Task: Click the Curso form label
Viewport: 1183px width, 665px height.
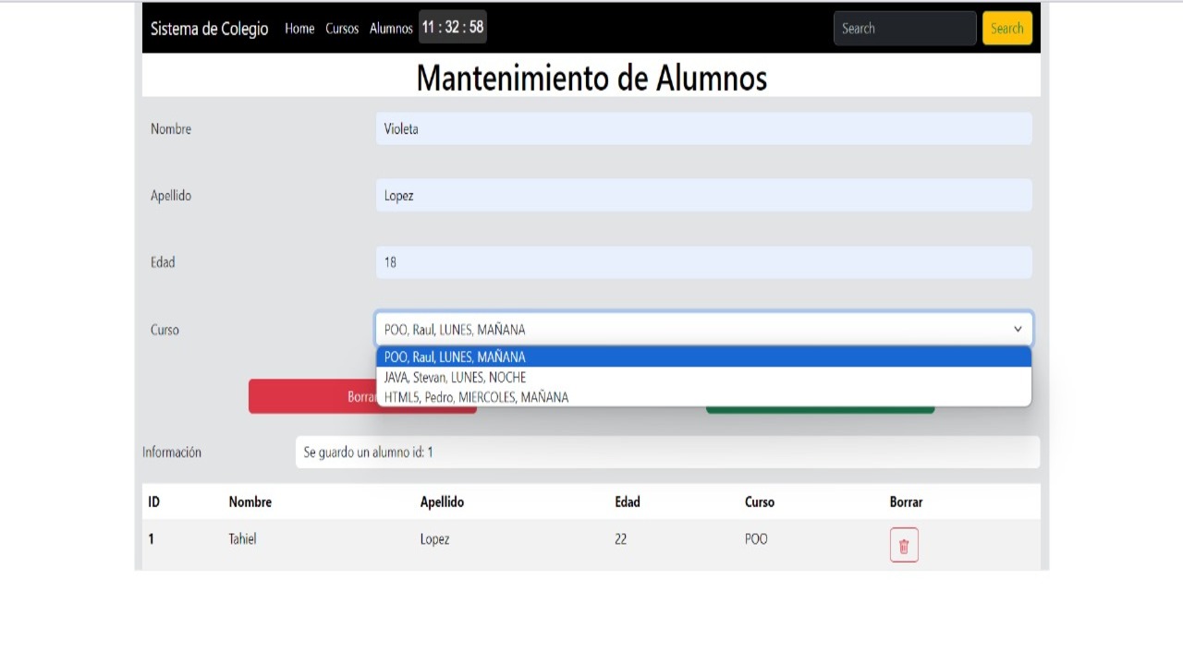Action: point(165,330)
